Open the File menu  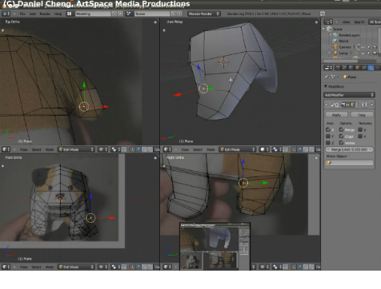(22, 14)
